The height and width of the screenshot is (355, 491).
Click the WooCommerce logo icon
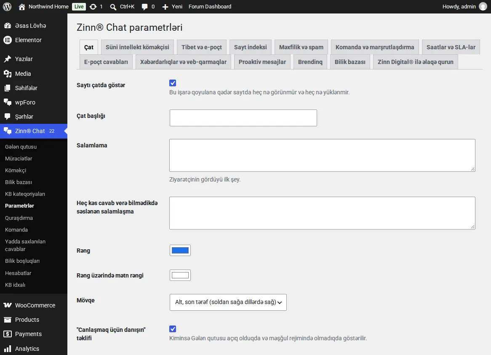point(8,305)
